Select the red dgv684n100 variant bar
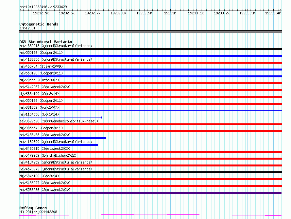This screenshot has height=219, width=291. (150, 179)
